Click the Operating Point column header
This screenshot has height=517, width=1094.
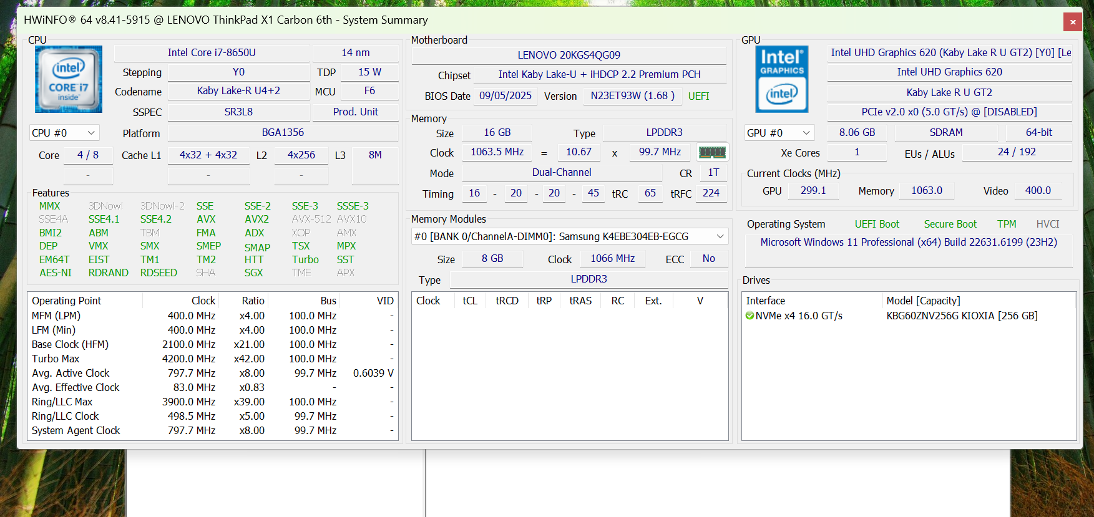(67, 301)
